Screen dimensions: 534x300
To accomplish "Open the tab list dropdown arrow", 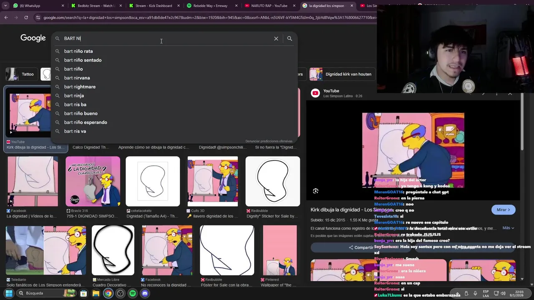I will pos(5,6).
